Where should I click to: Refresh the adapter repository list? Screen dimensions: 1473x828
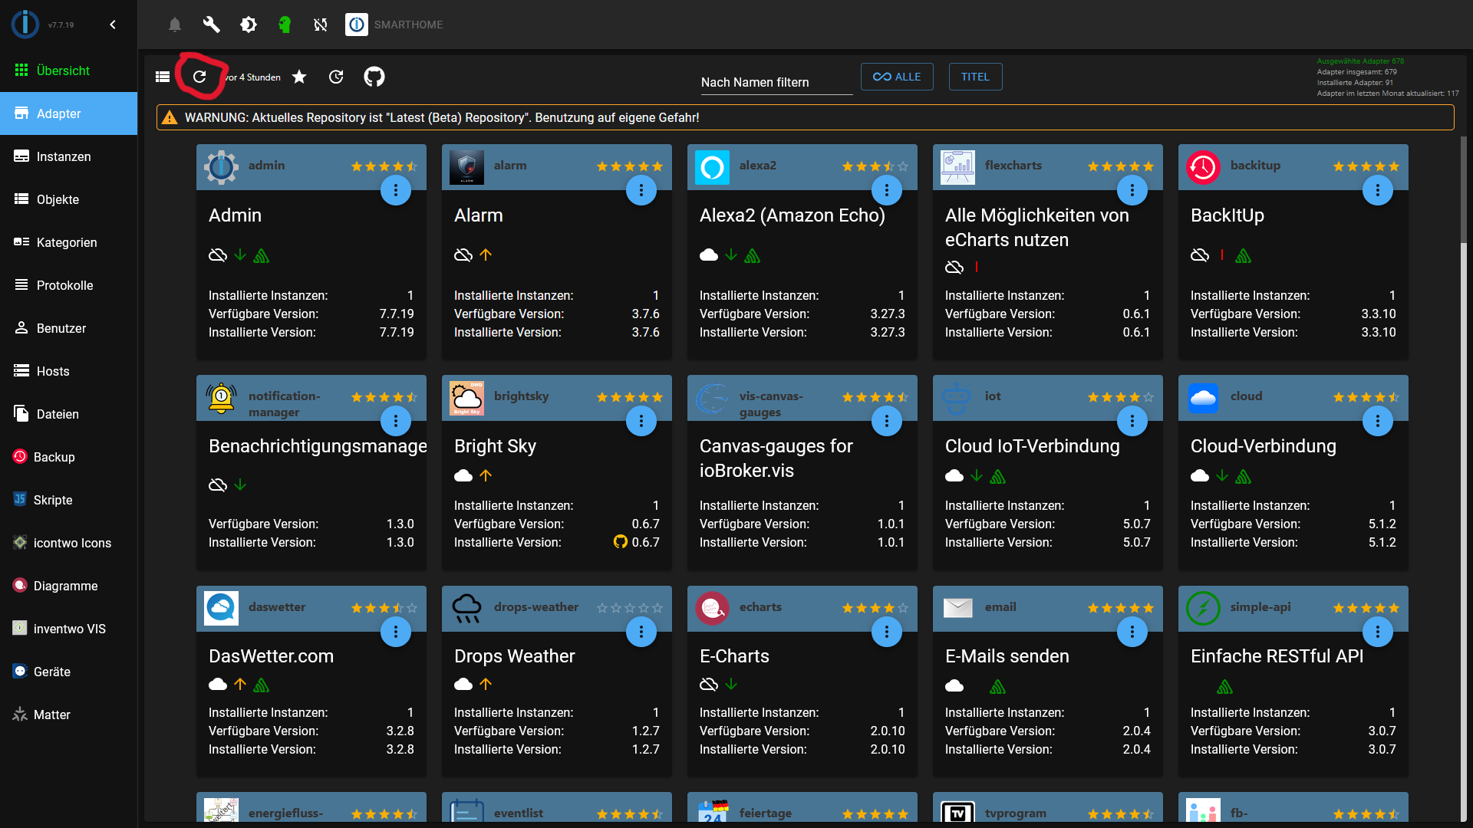click(x=199, y=77)
